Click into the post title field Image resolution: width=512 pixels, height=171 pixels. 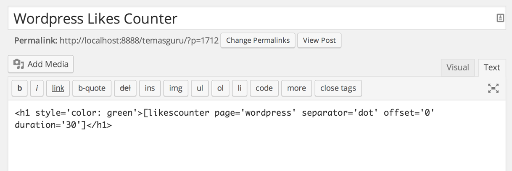[x=252, y=18]
